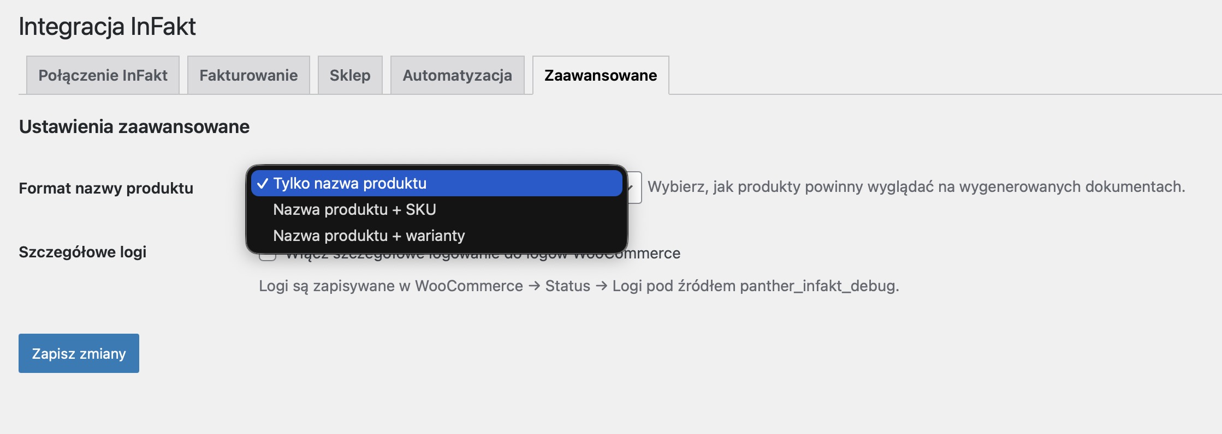Open the Automatyzacja tab
Image resolution: width=1222 pixels, height=434 pixels.
pos(457,75)
